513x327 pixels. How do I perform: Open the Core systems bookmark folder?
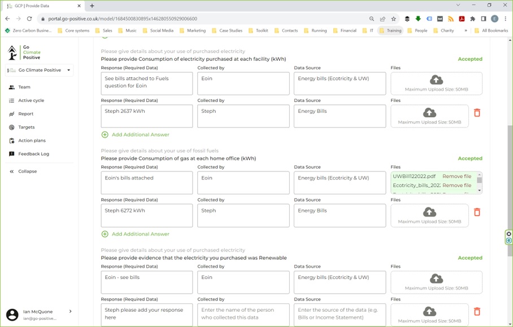(73, 30)
